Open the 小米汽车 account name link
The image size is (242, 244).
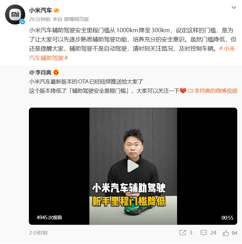coord(40,10)
